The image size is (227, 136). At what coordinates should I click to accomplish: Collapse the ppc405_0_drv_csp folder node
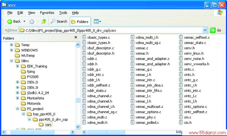30,119
